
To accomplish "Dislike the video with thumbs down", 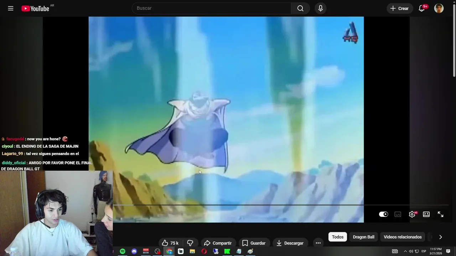I will coord(190,243).
